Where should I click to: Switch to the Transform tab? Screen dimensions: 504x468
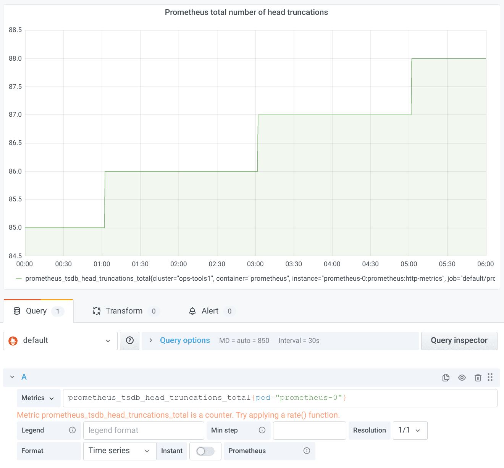click(124, 311)
